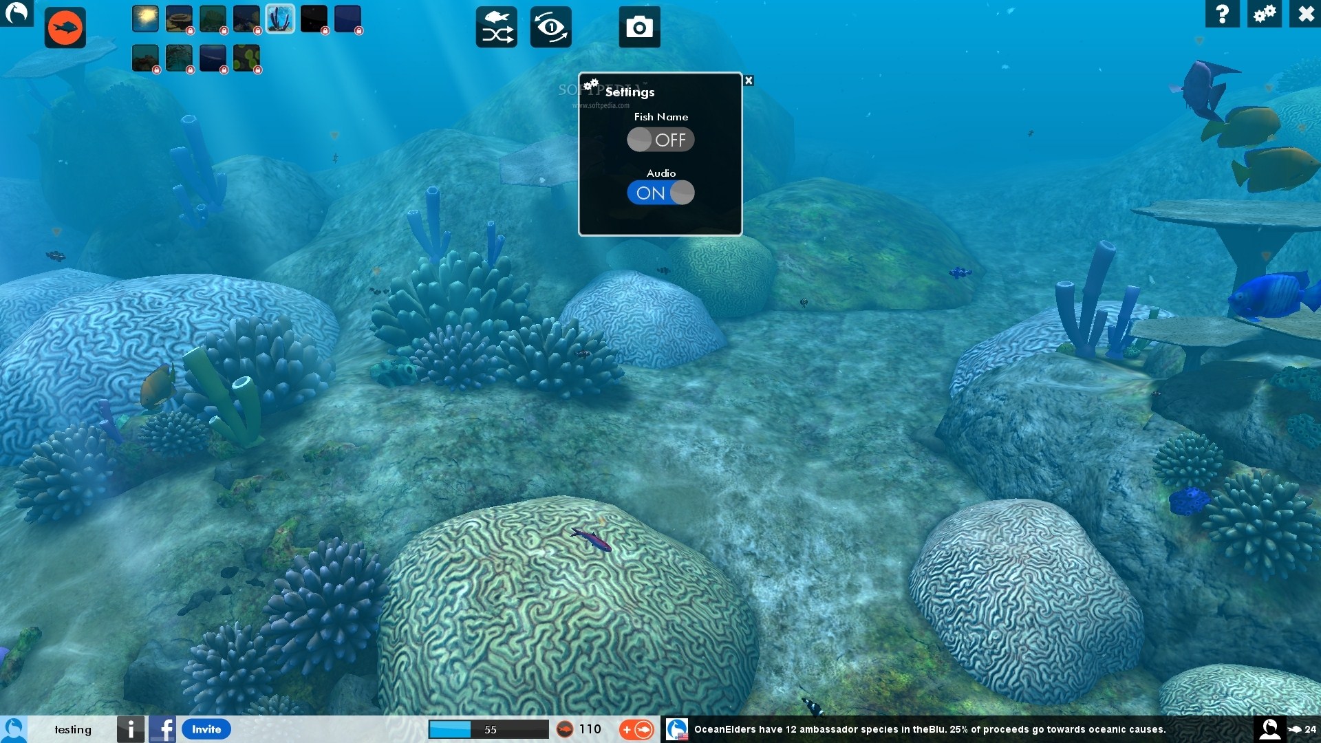The width and height of the screenshot is (1321, 743).
Task: Click the shuffle fish icon
Action: pos(497,27)
